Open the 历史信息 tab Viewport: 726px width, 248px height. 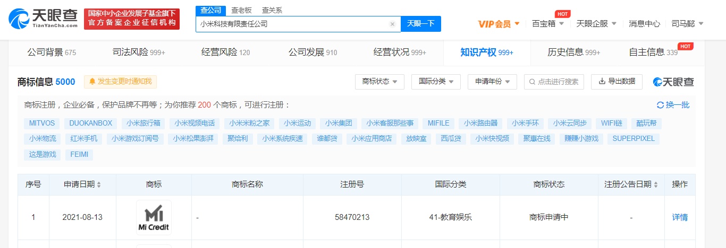point(574,52)
